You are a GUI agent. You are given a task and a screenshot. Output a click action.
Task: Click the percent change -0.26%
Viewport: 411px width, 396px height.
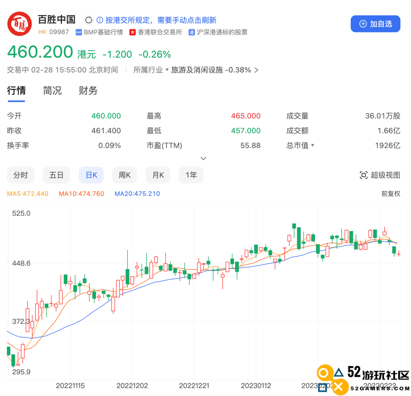[155, 54]
